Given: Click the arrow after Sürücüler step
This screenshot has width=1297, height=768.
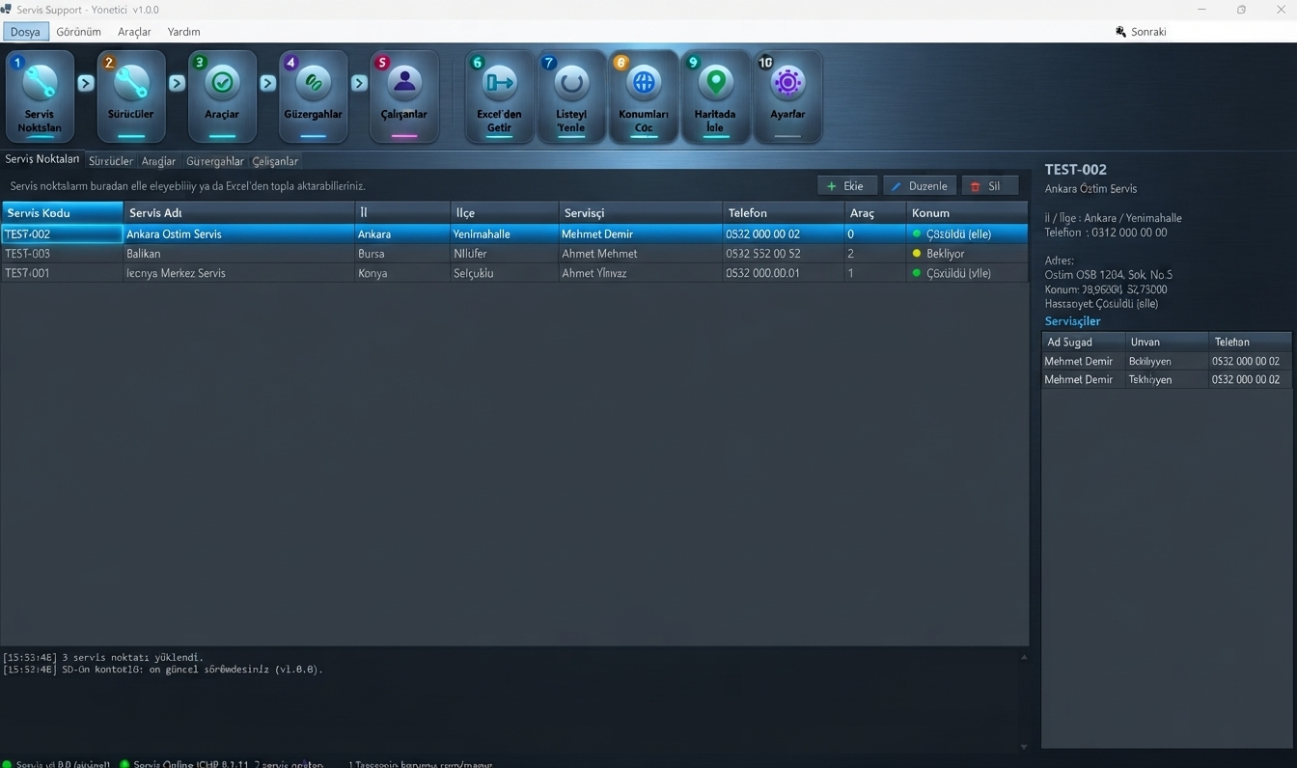Looking at the screenshot, I should pyautogui.click(x=177, y=84).
